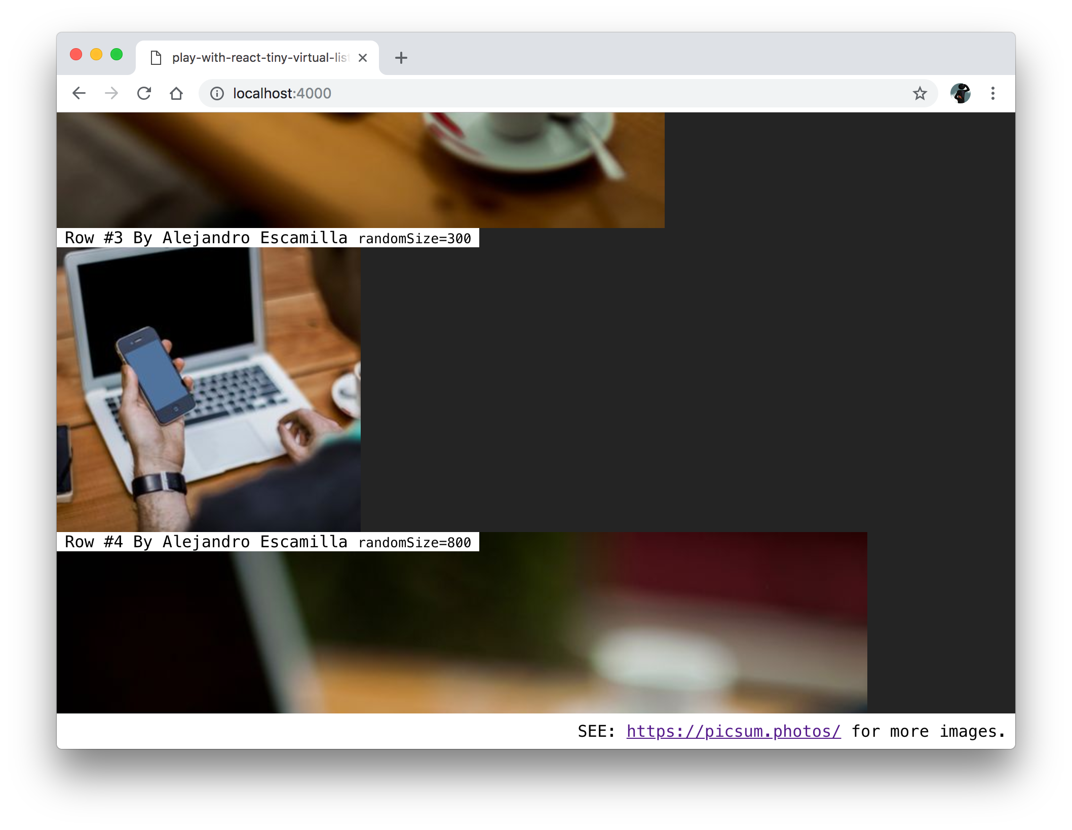Click the browser back arrow
The height and width of the screenshot is (830, 1072).
(79, 93)
